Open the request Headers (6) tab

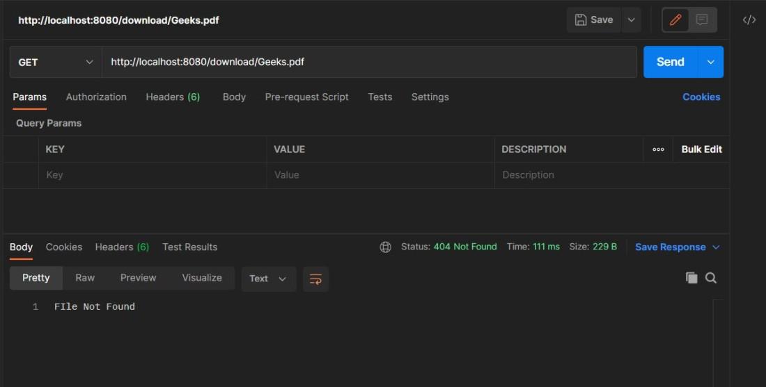click(173, 97)
